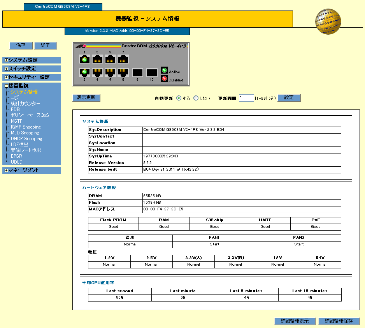Click the CentreCOM GS908M V2-4PS title tab
The width and height of the screenshot is (365, 328).
tap(63, 7)
